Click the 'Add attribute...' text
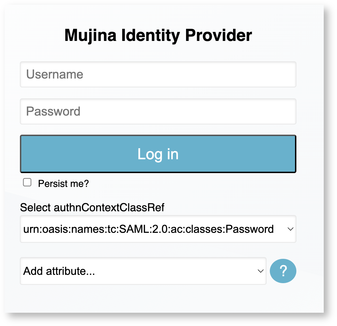Screen dimensions: 337x326 tap(59, 271)
